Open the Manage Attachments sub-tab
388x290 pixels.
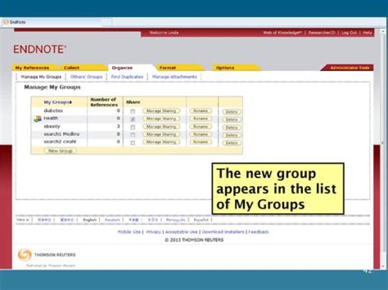point(175,77)
